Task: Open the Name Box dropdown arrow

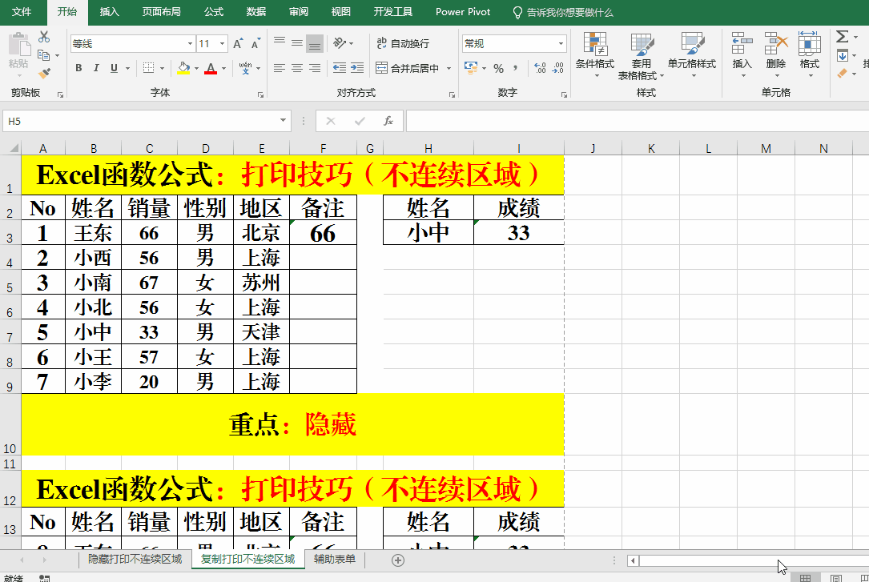Action: tap(284, 121)
